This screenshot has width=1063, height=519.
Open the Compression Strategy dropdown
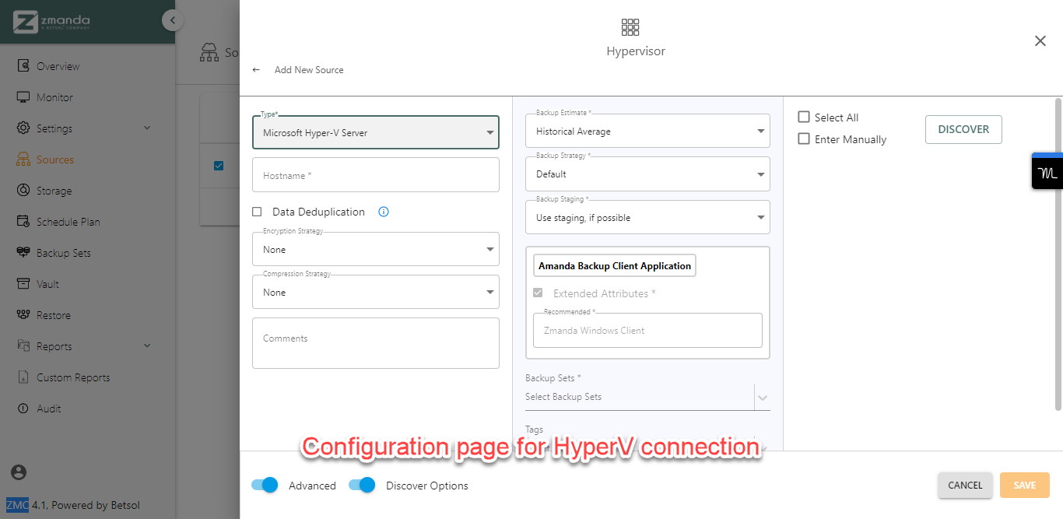376,292
